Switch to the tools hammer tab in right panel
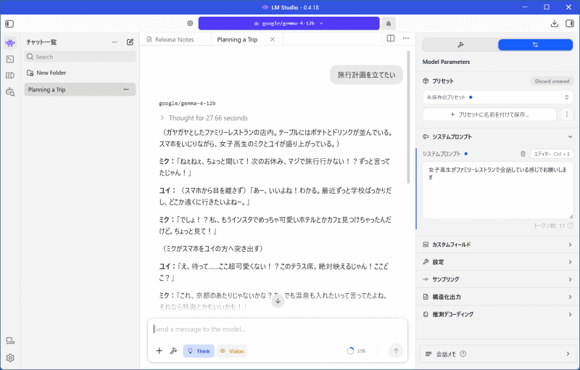Viewport: 580px width, 370px height. (460, 45)
